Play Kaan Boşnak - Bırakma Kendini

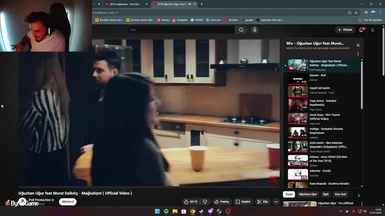pyautogui.click(x=322, y=184)
